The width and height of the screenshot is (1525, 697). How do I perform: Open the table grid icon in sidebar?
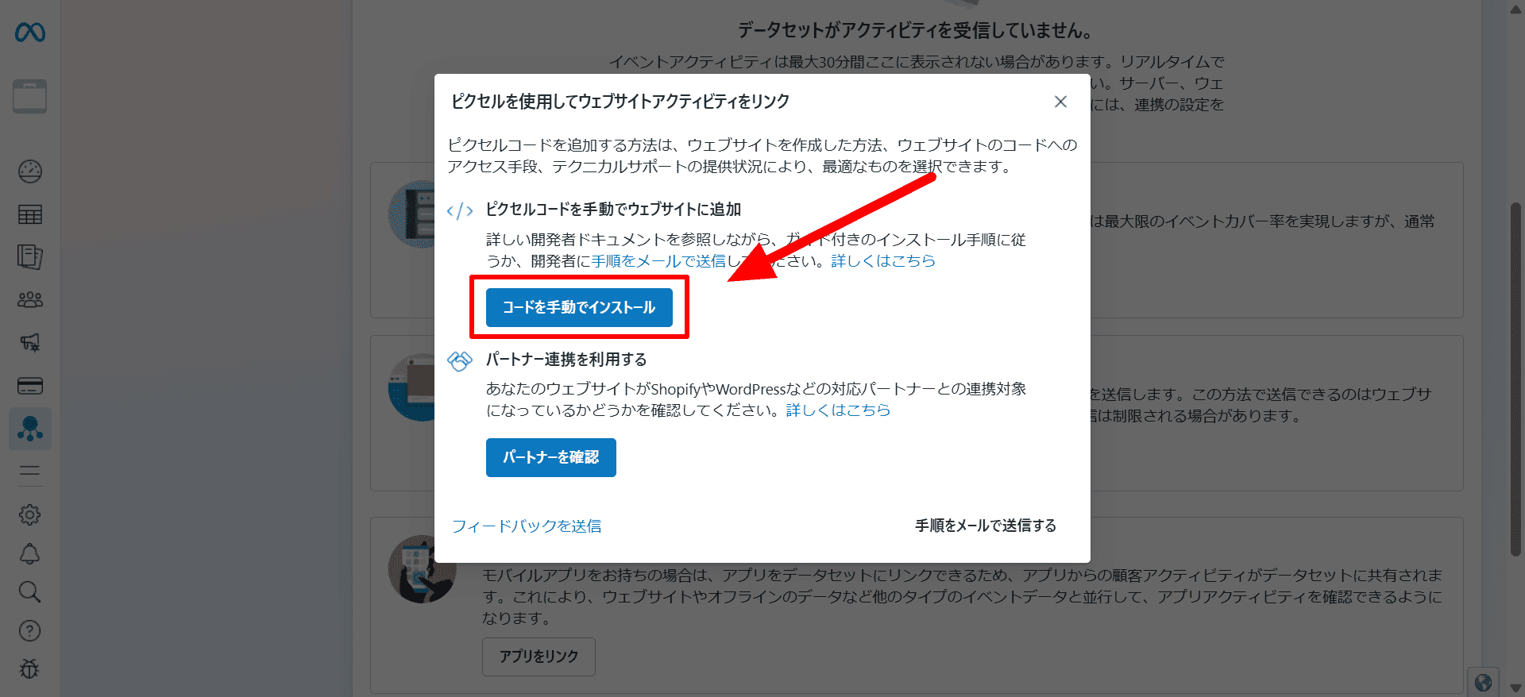point(30,214)
